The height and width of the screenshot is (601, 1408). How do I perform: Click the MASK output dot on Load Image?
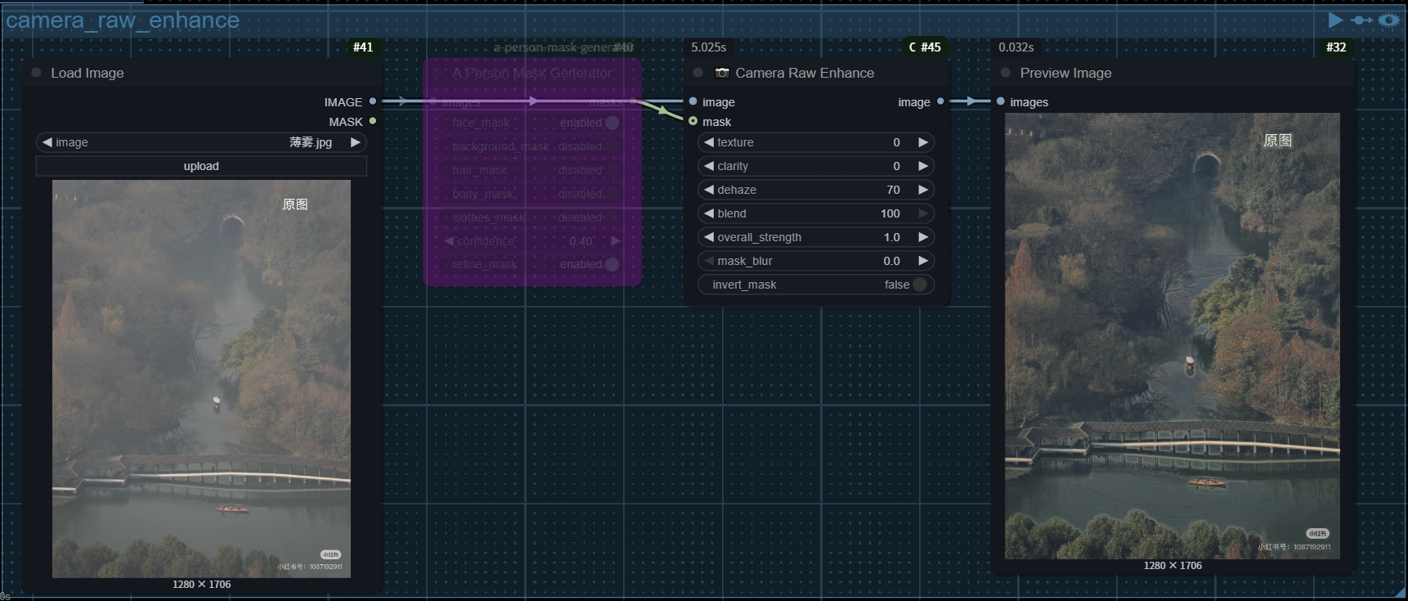[373, 121]
